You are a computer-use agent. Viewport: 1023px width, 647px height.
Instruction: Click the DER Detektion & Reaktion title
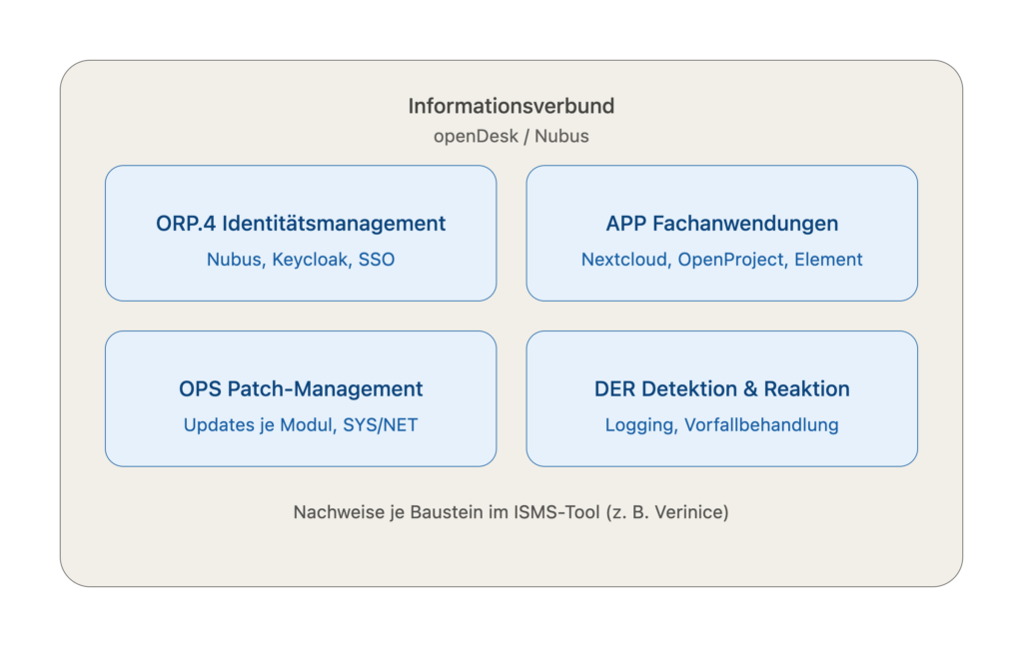point(721,388)
